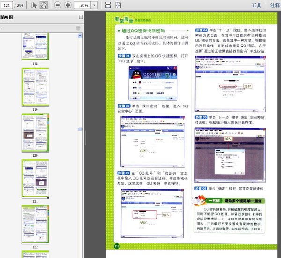281x258 pixels.
Task: Click the fit full page icon
Action: 119,5
